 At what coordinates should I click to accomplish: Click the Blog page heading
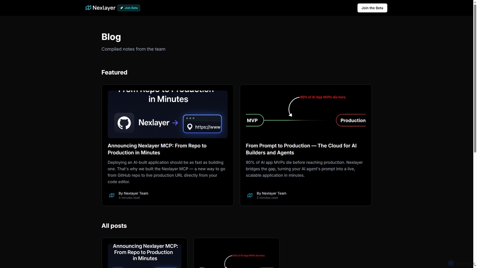(x=111, y=37)
